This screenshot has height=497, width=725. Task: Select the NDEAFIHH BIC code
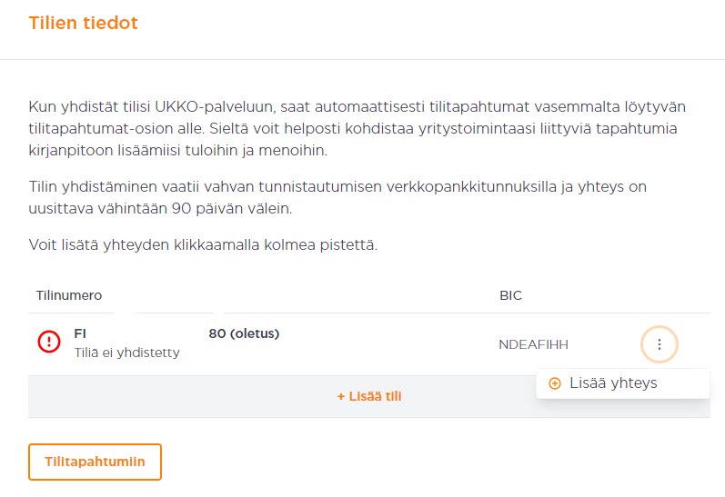[x=534, y=344]
